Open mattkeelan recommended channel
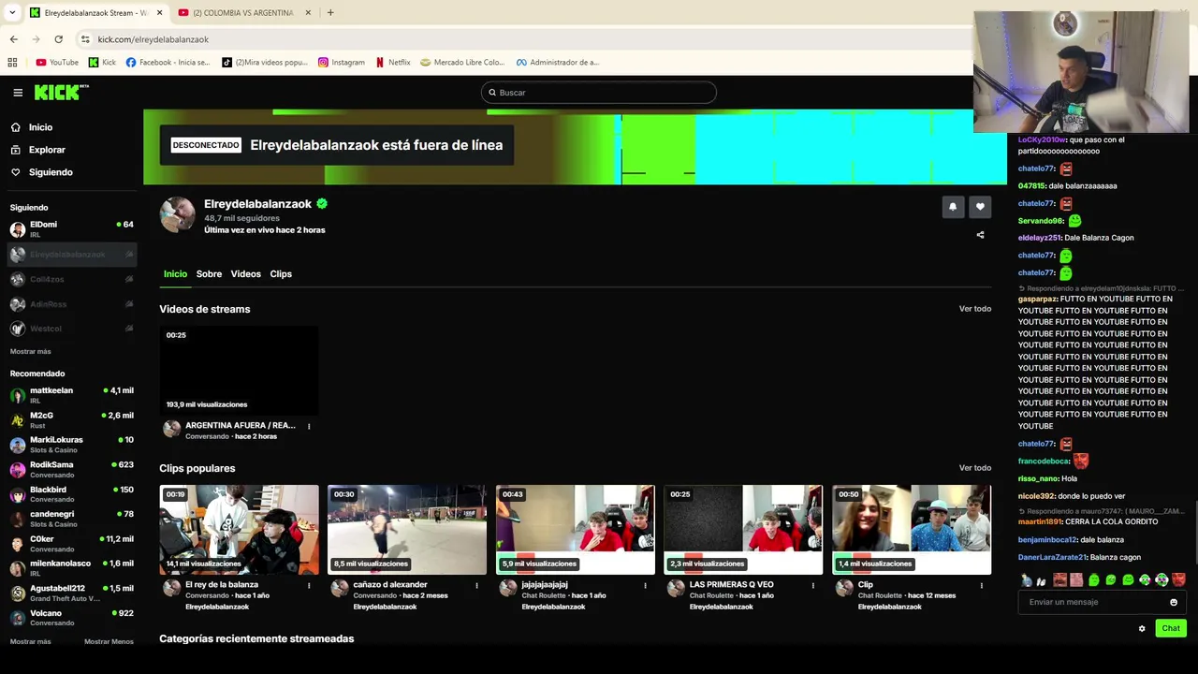The height and width of the screenshot is (674, 1198). click(x=71, y=395)
